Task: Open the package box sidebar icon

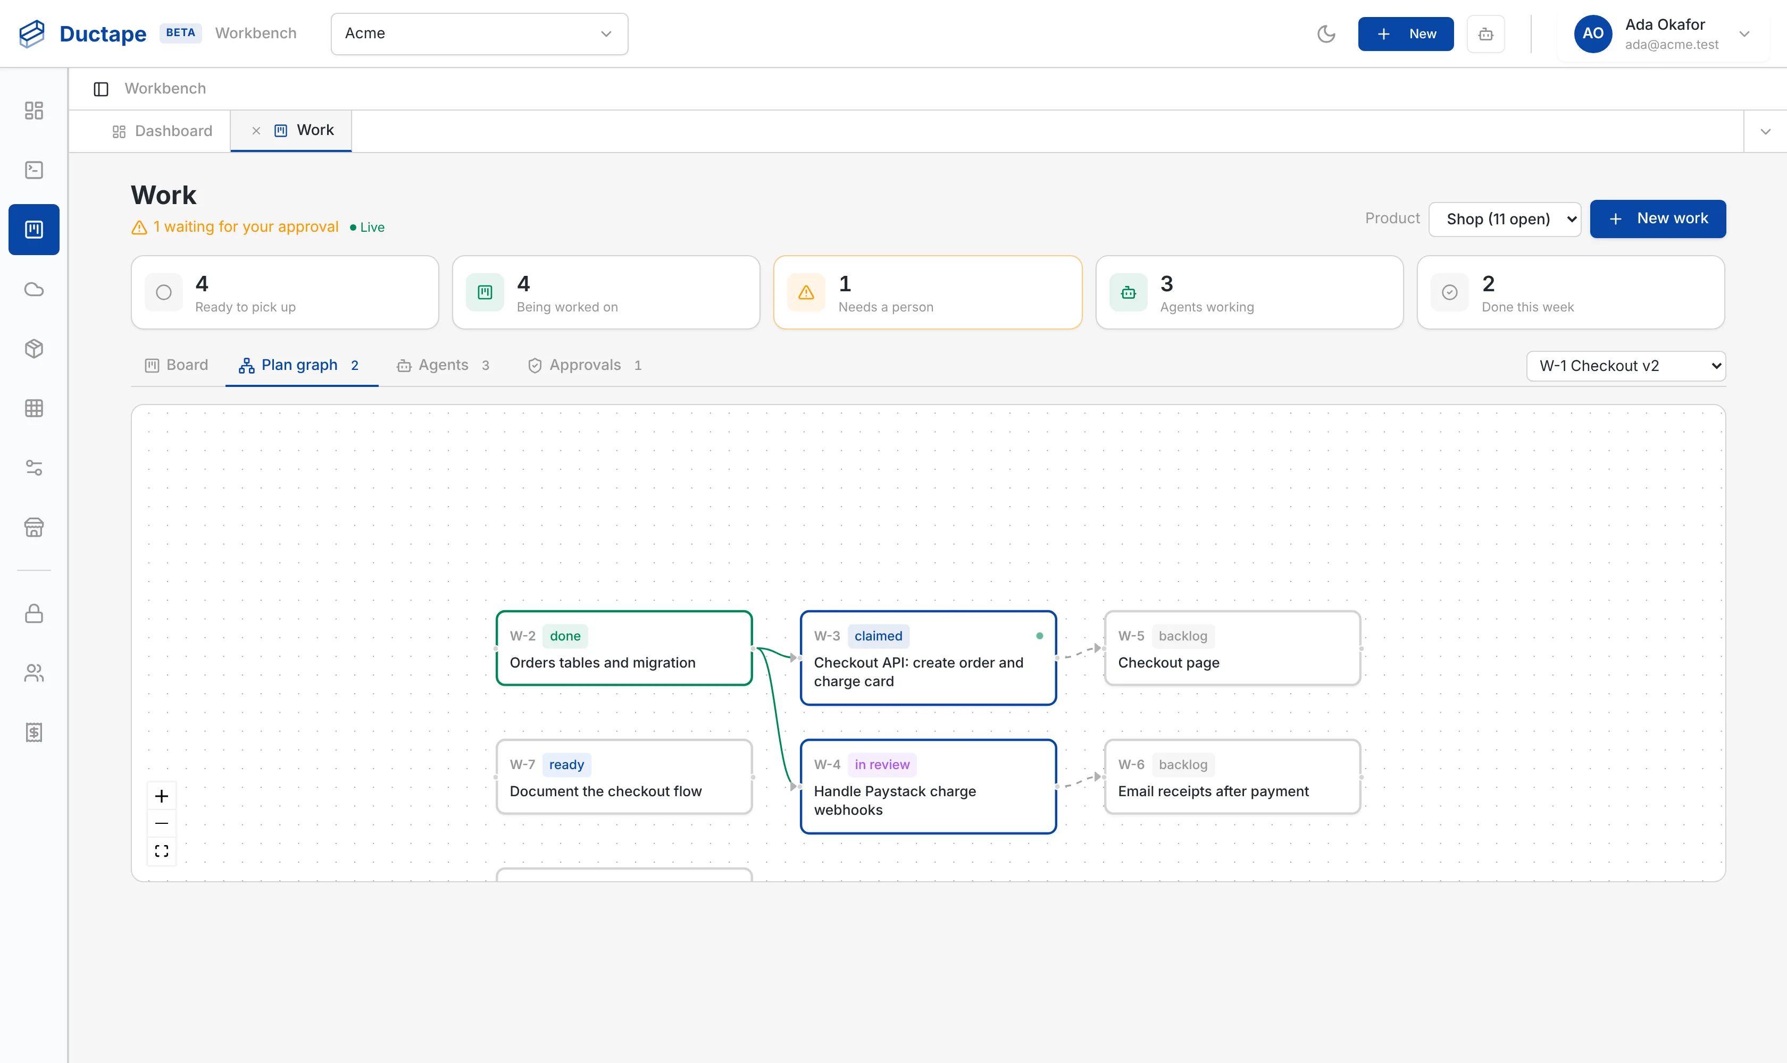Action: coord(34,349)
